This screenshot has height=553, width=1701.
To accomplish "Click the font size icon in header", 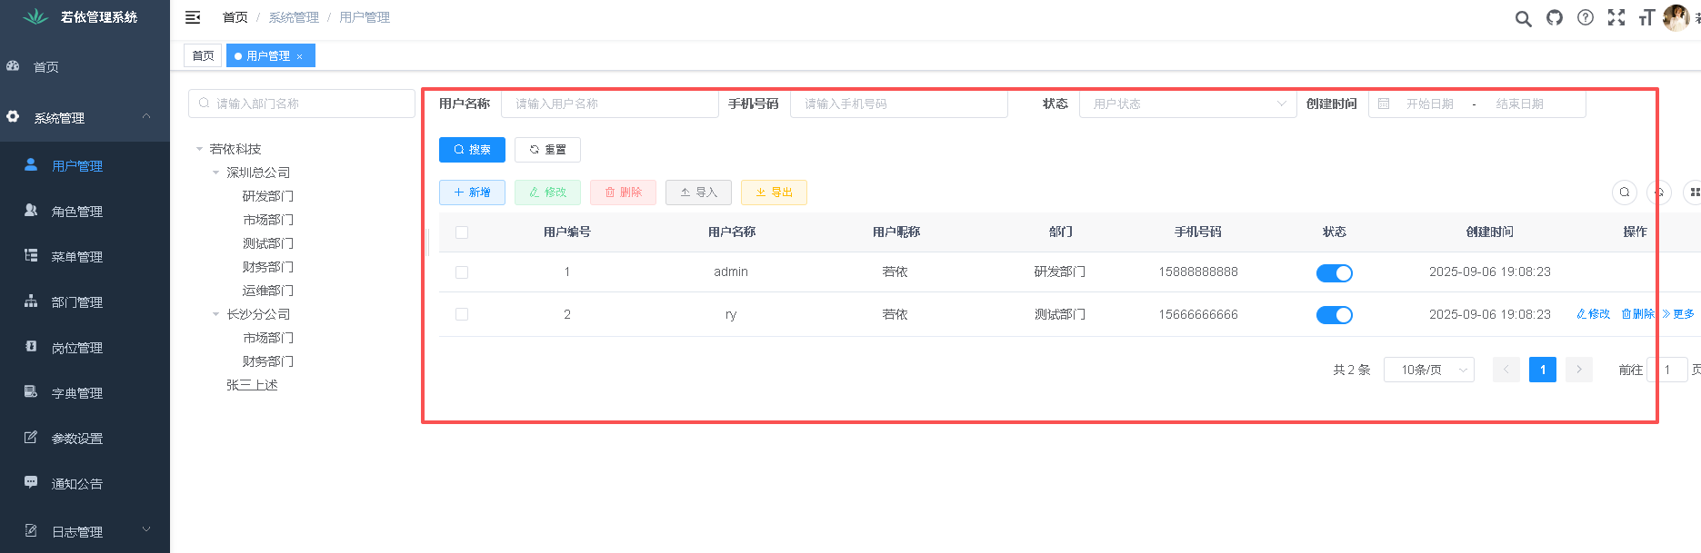I will pos(1646,18).
